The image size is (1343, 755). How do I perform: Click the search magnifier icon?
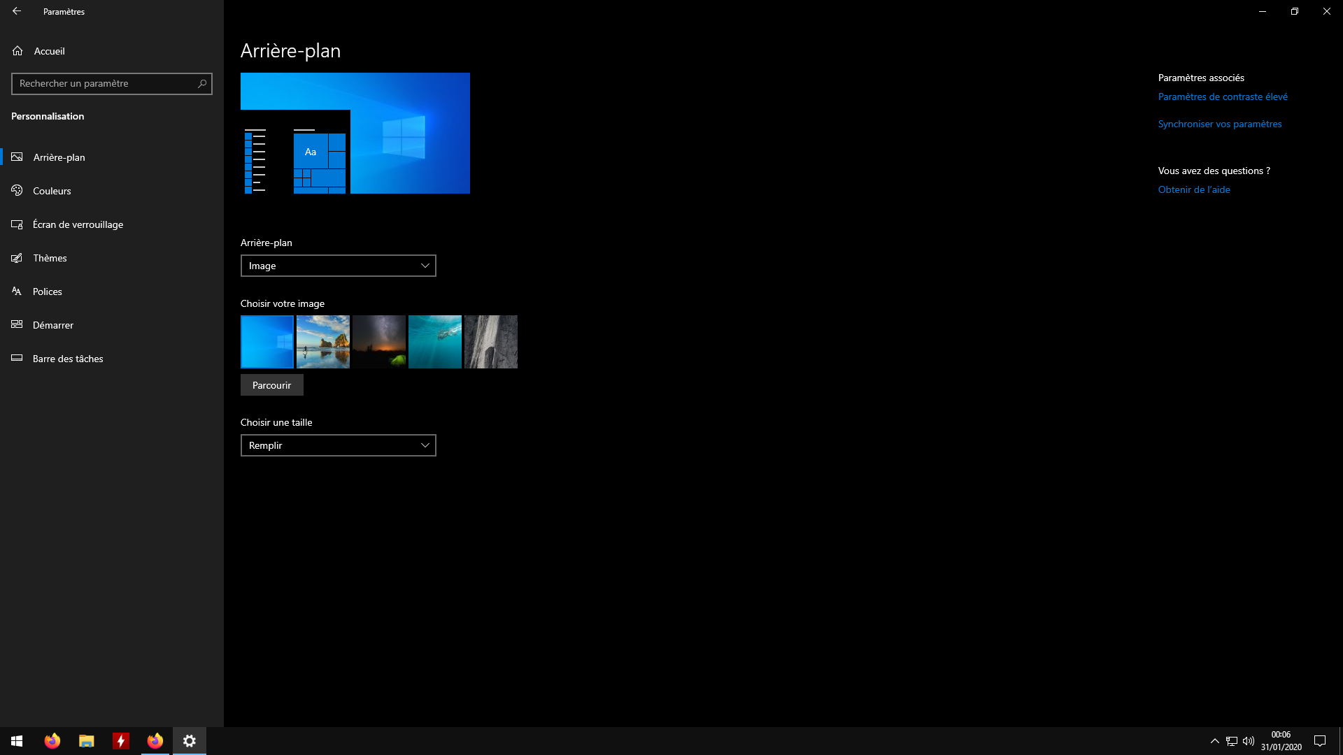[x=202, y=84]
